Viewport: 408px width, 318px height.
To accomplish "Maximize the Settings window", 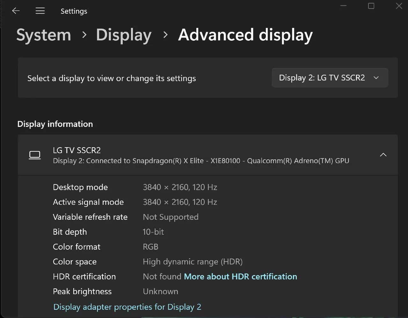I will click(x=371, y=6).
